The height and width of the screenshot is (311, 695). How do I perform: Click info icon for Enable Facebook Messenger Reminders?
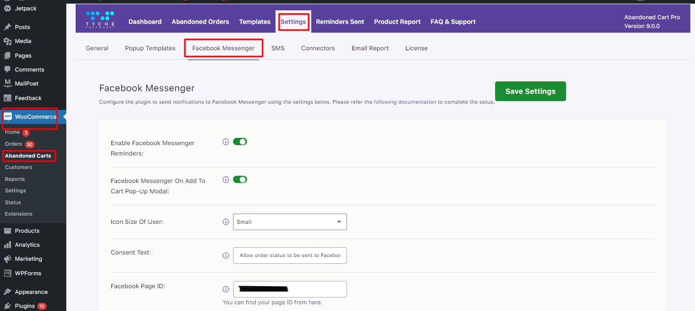coord(226,142)
